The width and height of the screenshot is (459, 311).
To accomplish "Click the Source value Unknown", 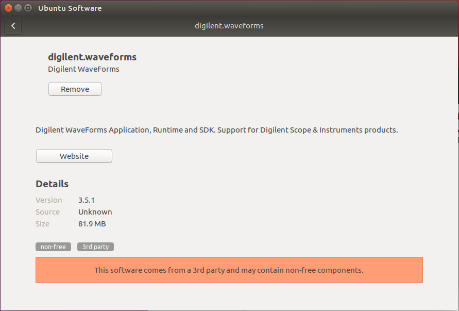I will point(95,212).
